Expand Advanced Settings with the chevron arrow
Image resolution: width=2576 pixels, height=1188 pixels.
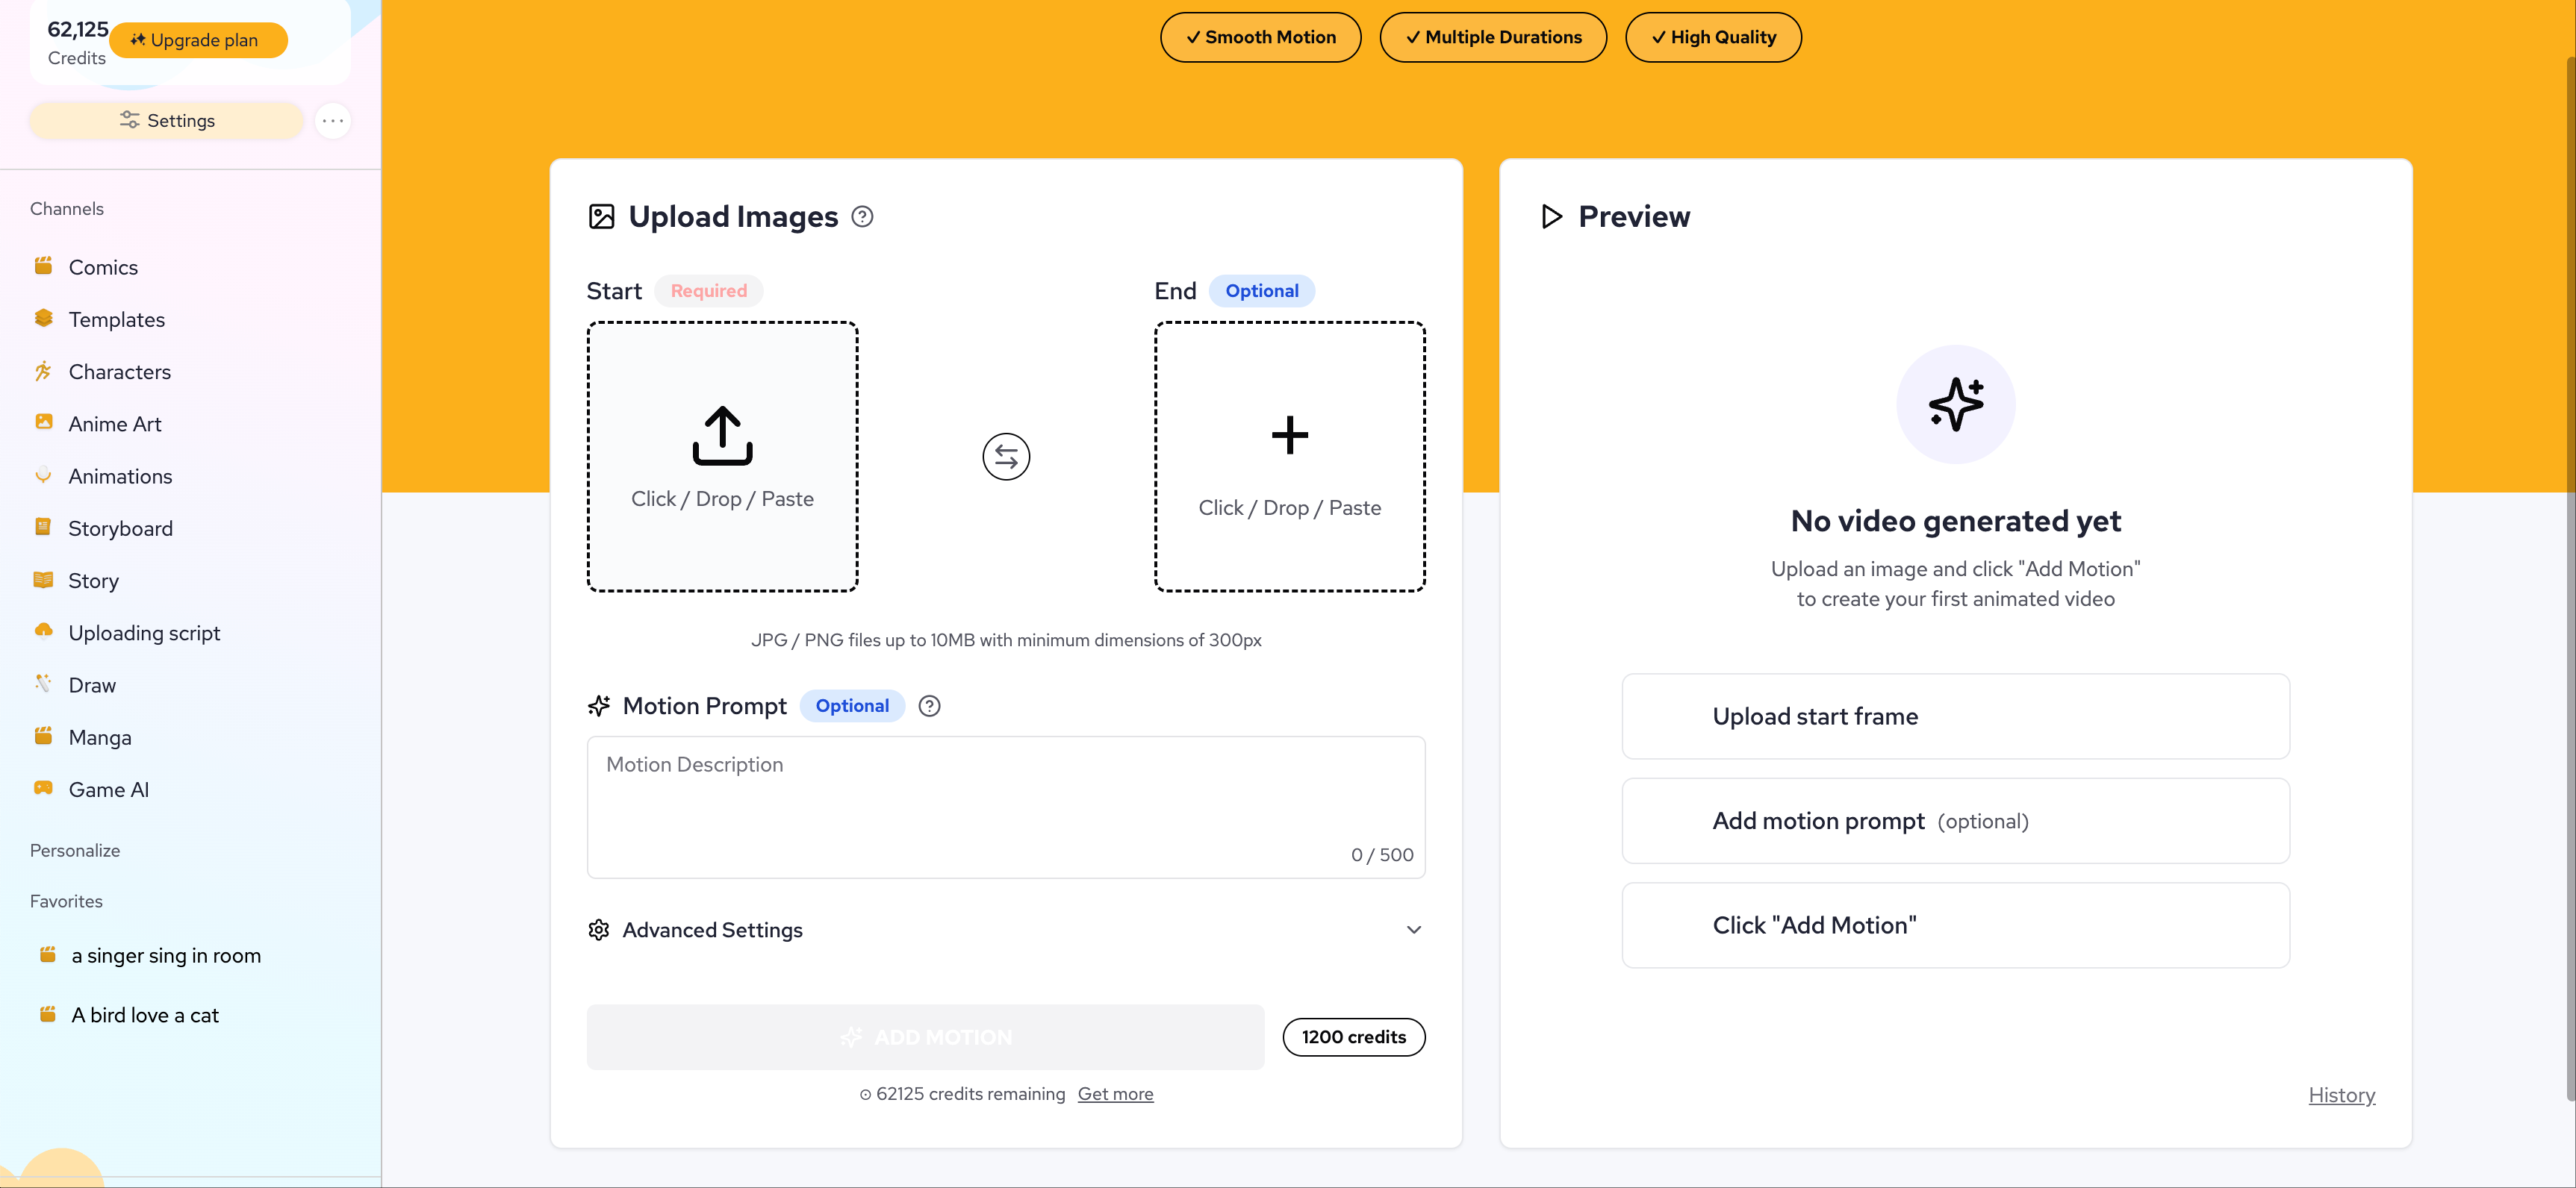1413,931
